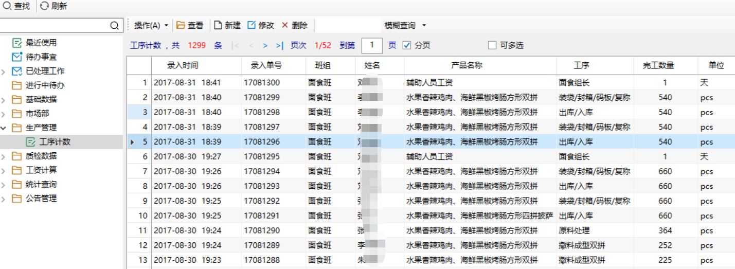This screenshot has height=269, width=735.
Task: Click the page number input field
Action: (x=371, y=45)
